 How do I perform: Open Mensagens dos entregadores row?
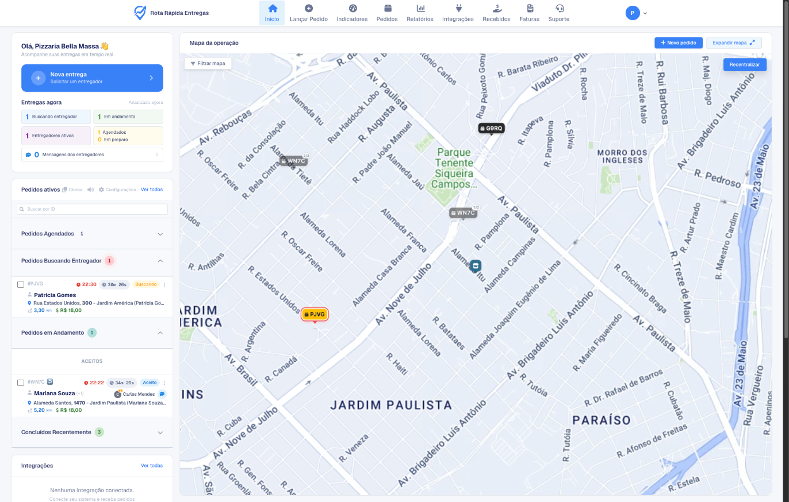click(x=92, y=155)
